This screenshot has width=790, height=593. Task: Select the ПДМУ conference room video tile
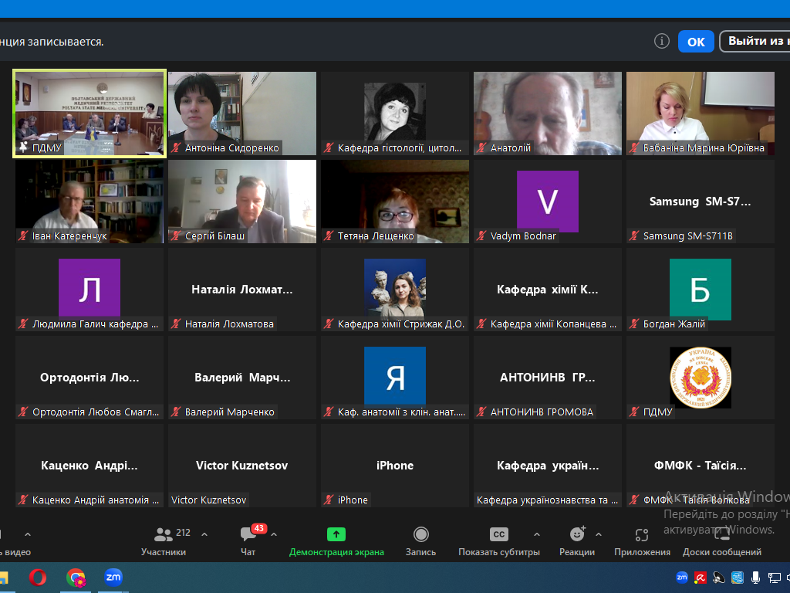pyautogui.click(x=89, y=114)
